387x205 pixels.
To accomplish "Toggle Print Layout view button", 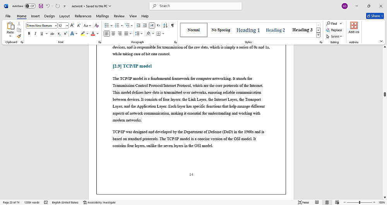I will pos(327,203).
